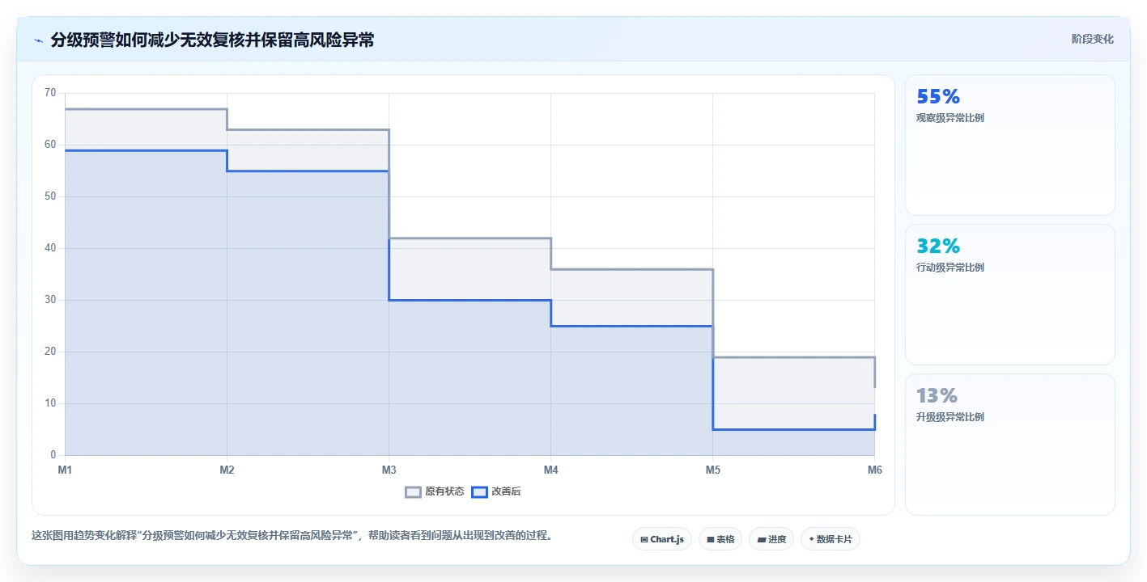This screenshot has width=1147, height=582.
Task: Click the 阶段变化 label in header
Action: coord(1092,40)
